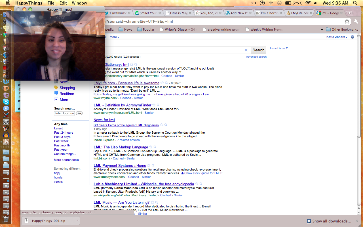
Task: Open the Katie Zahara account dropdown
Action: pyautogui.click(x=337, y=37)
